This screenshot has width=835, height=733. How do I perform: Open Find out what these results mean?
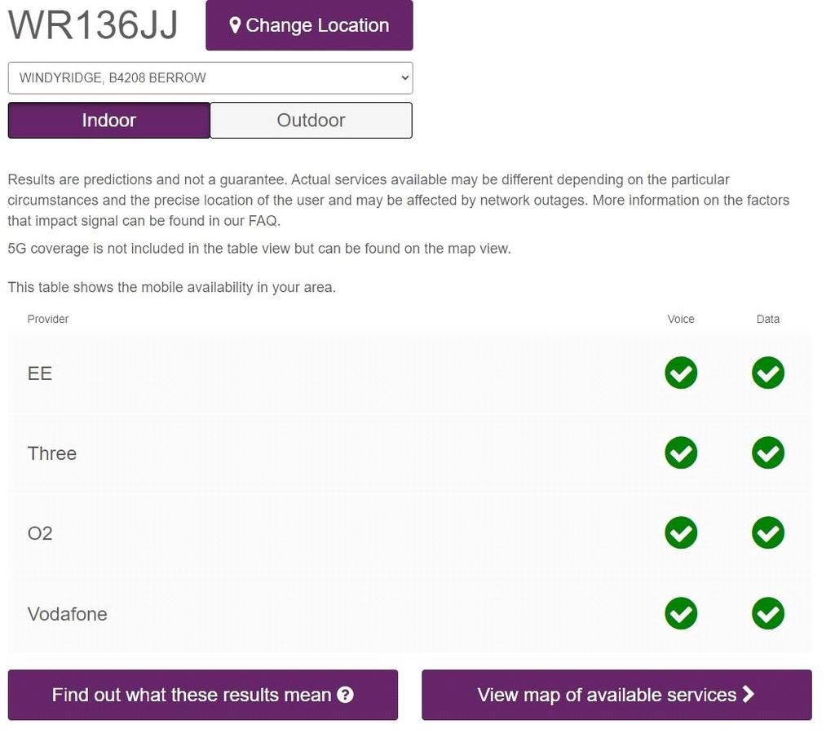tap(203, 695)
